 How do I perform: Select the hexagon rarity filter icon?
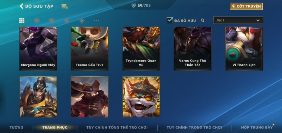(x=52, y=21)
